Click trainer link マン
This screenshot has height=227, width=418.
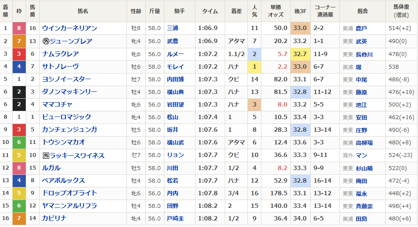coord(361,156)
